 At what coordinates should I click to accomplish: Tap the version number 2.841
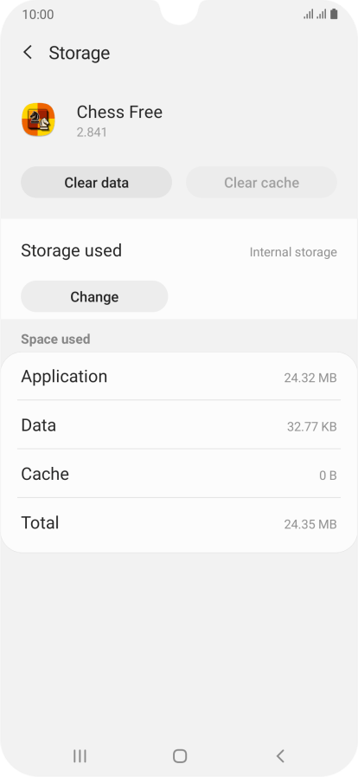[x=92, y=133]
